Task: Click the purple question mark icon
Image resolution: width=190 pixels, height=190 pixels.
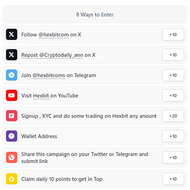Action: coord(12,136)
